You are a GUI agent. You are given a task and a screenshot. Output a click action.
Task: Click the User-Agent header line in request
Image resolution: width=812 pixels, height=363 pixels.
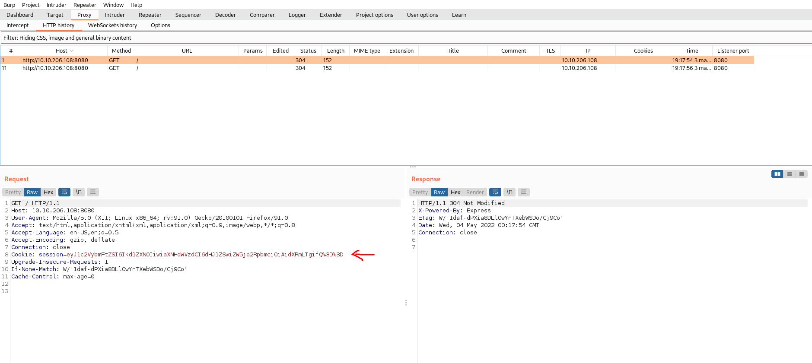[150, 218]
